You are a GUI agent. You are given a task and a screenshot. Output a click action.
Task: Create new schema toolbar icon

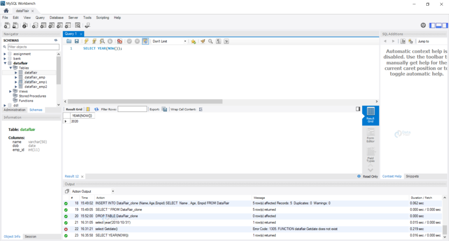pyautogui.click(x=35, y=25)
